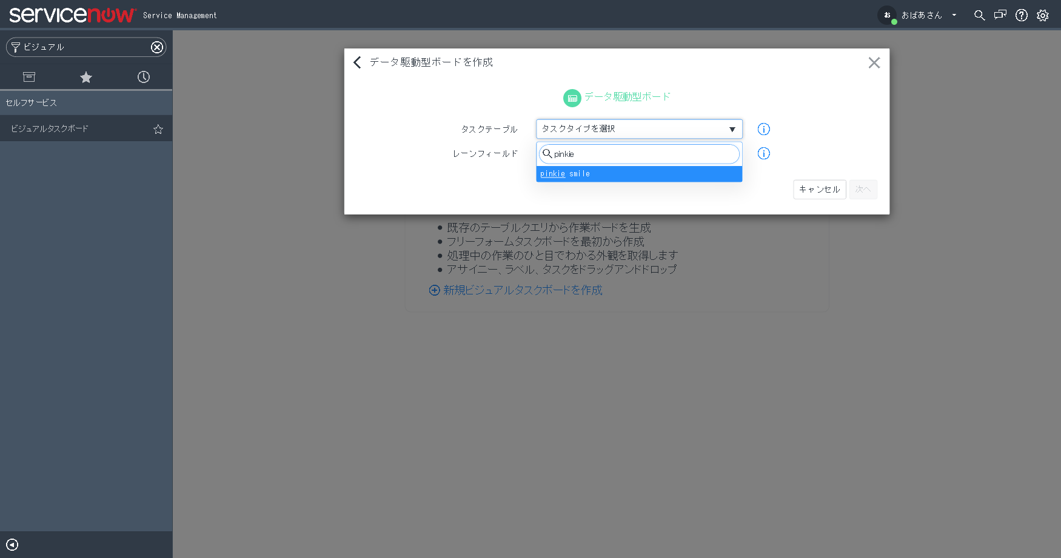
Task: Collapse the application navigator sidebar
Action: tap(13, 544)
